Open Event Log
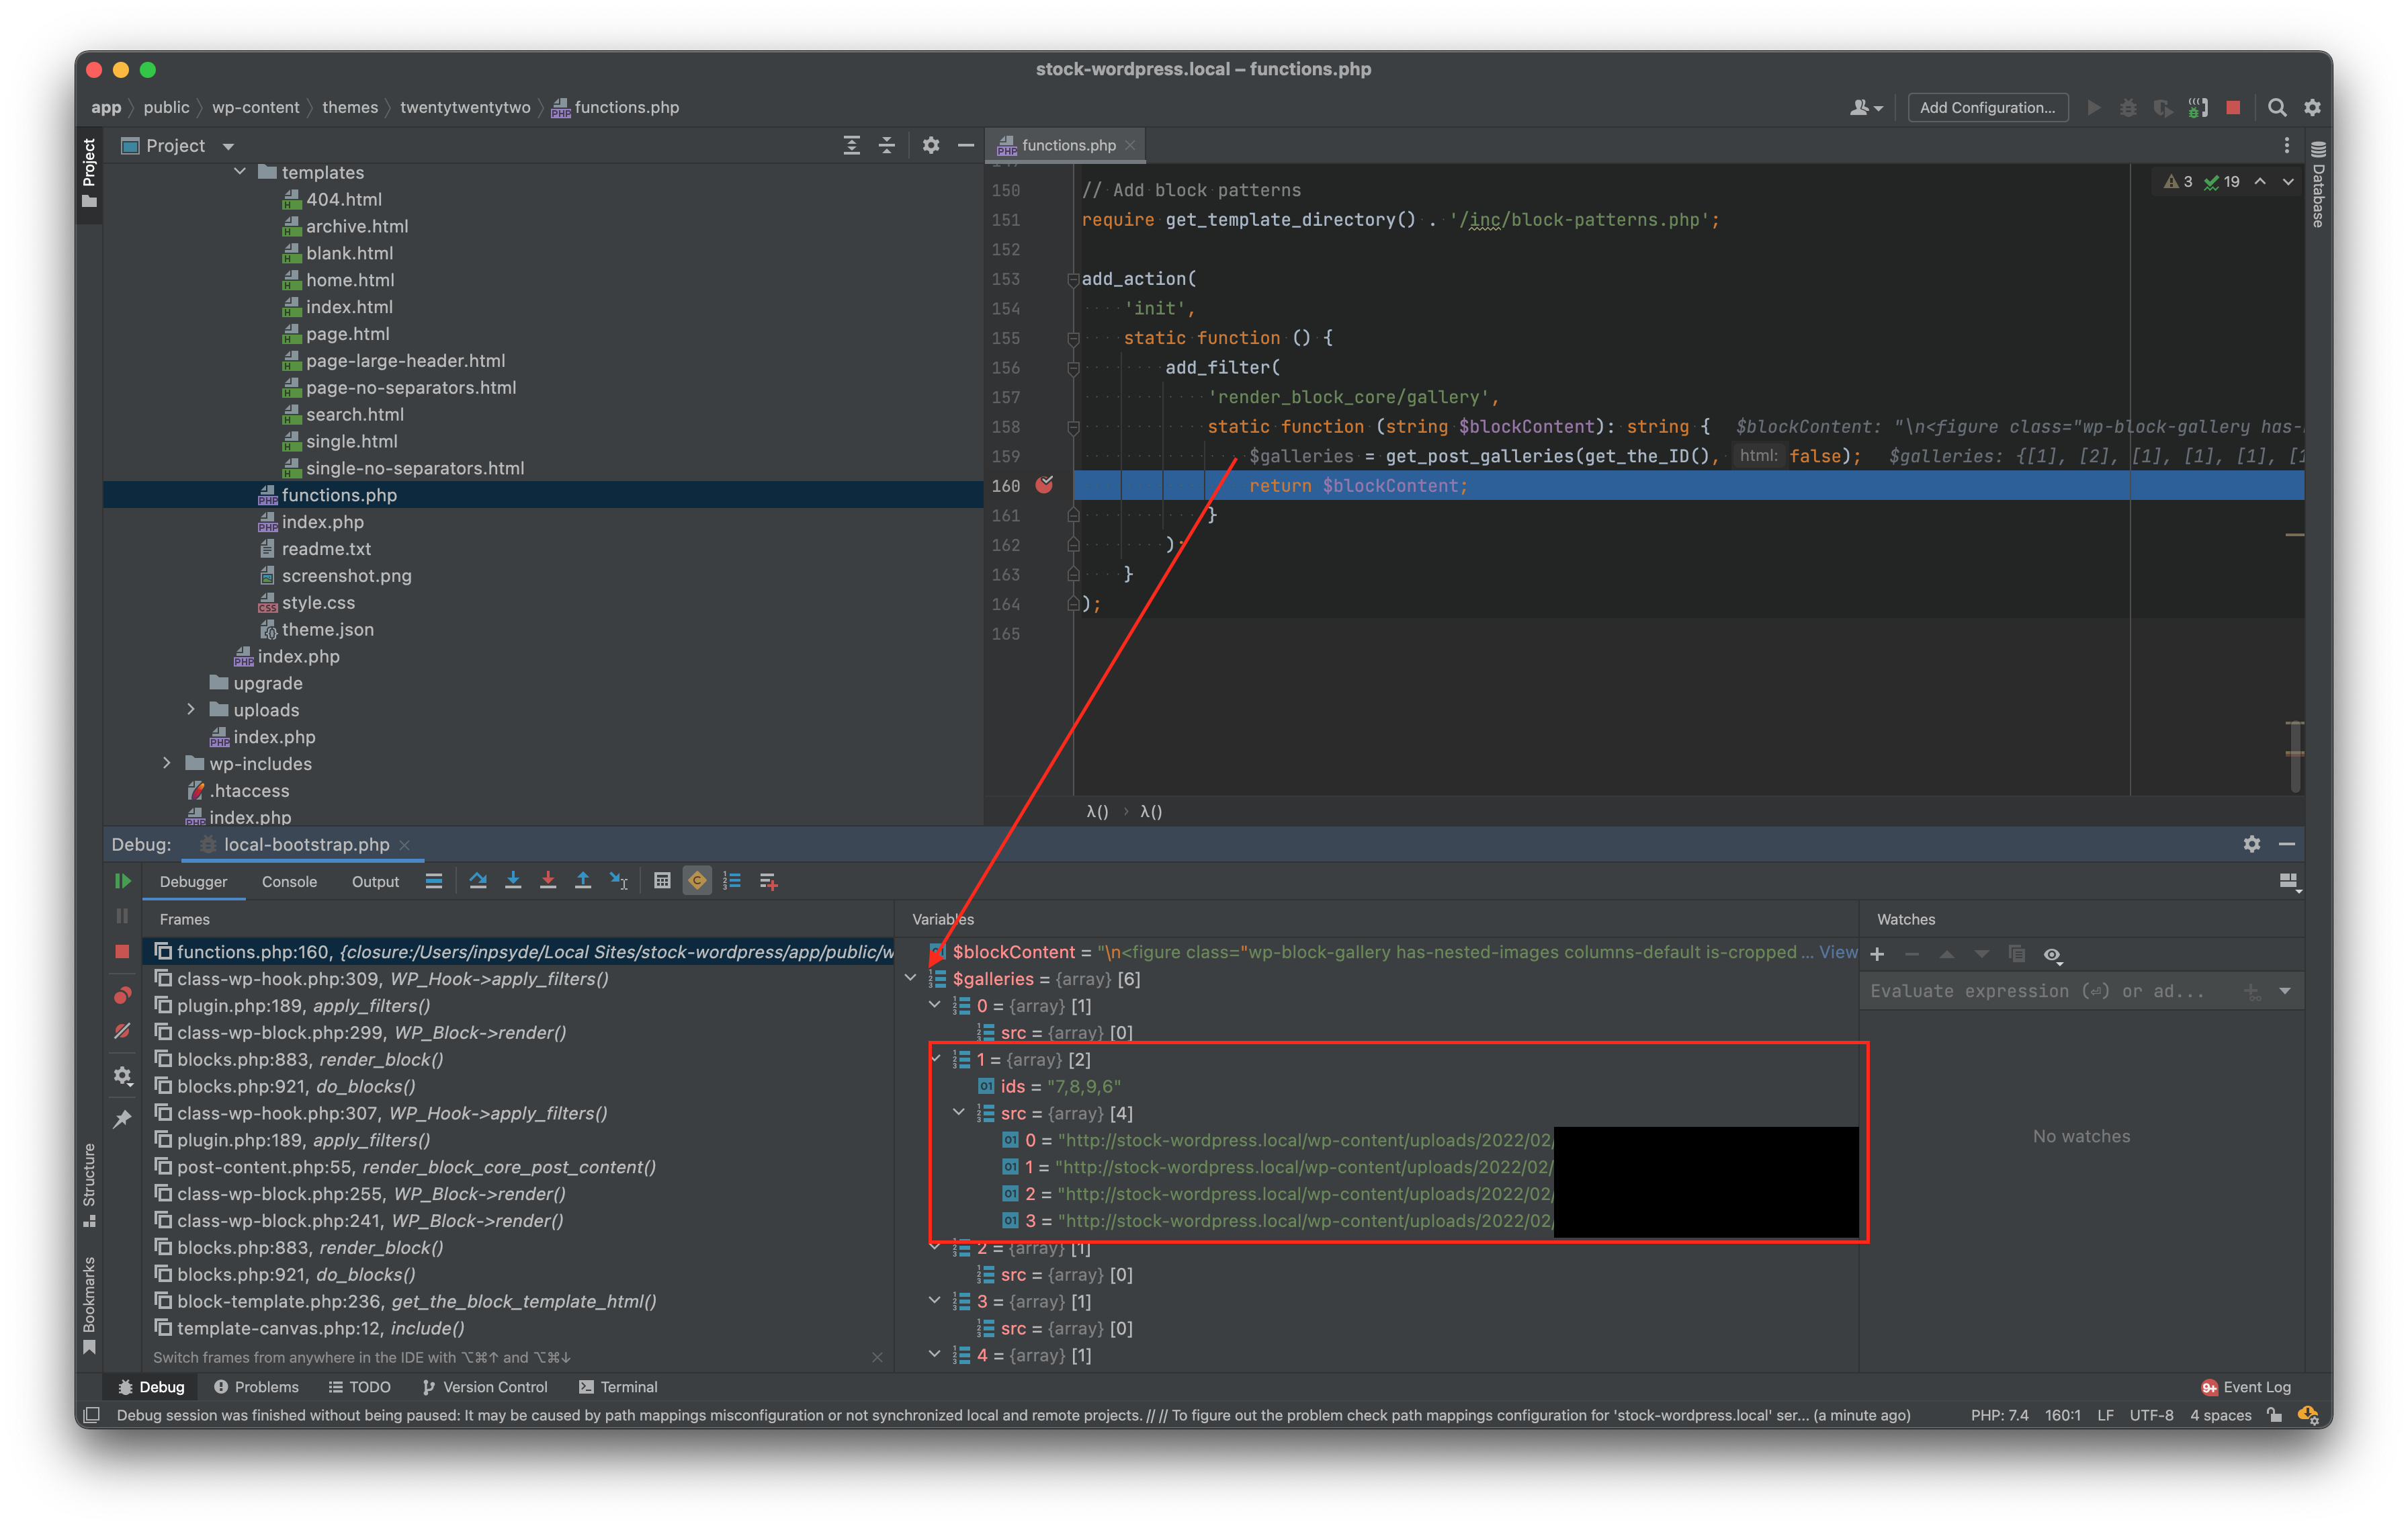This screenshot has width=2408, height=1528. (x=2246, y=1386)
